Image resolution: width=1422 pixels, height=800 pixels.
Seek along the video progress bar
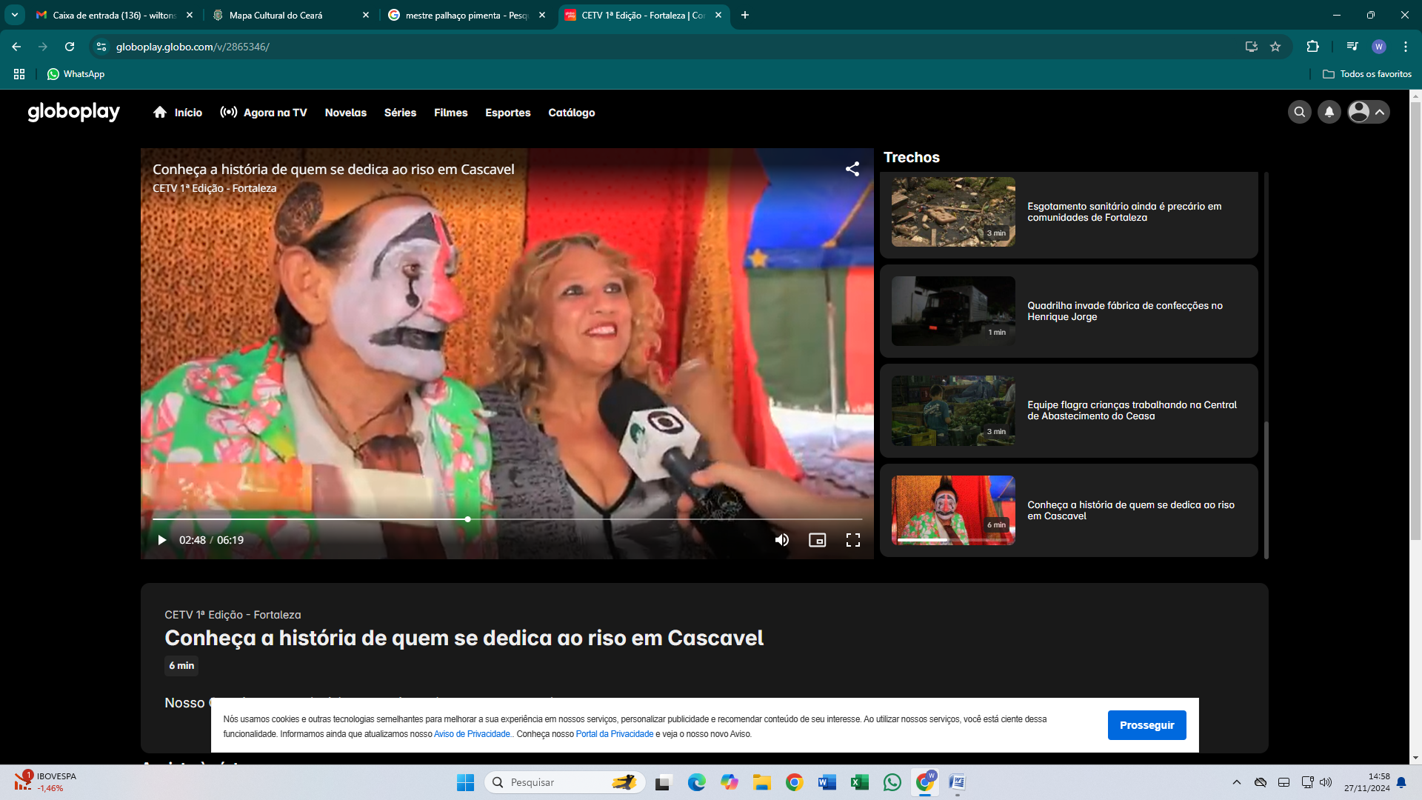pyautogui.click(x=592, y=519)
